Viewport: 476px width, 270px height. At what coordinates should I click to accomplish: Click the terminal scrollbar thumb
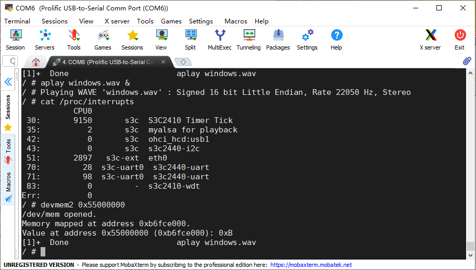pyautogui.click(x=470, y=246)
